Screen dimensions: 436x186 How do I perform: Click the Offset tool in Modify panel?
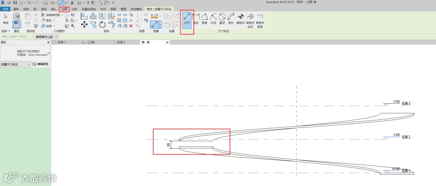pyautogui.click(x=93, y=16)
